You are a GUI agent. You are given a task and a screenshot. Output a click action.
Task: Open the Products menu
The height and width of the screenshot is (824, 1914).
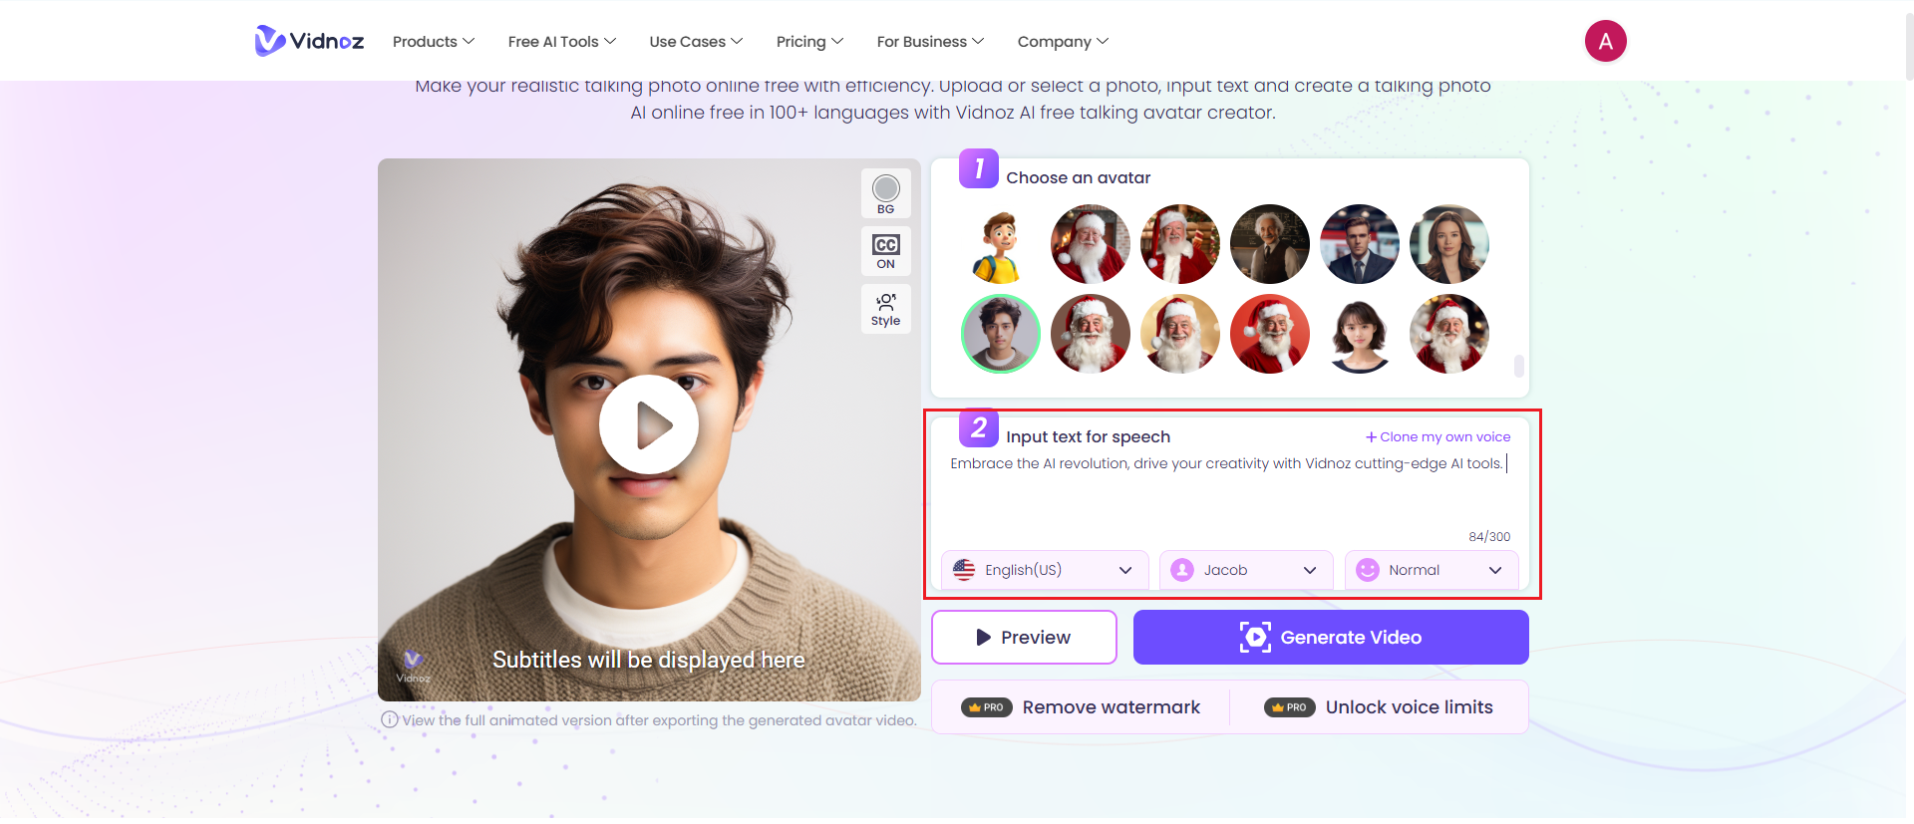click(x=434, y=42)
